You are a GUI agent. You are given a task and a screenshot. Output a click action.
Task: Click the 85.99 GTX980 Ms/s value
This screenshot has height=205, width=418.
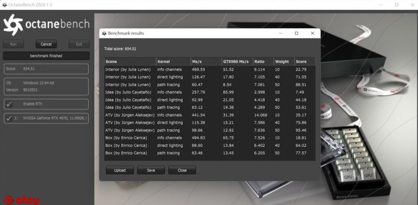[228, 92]
